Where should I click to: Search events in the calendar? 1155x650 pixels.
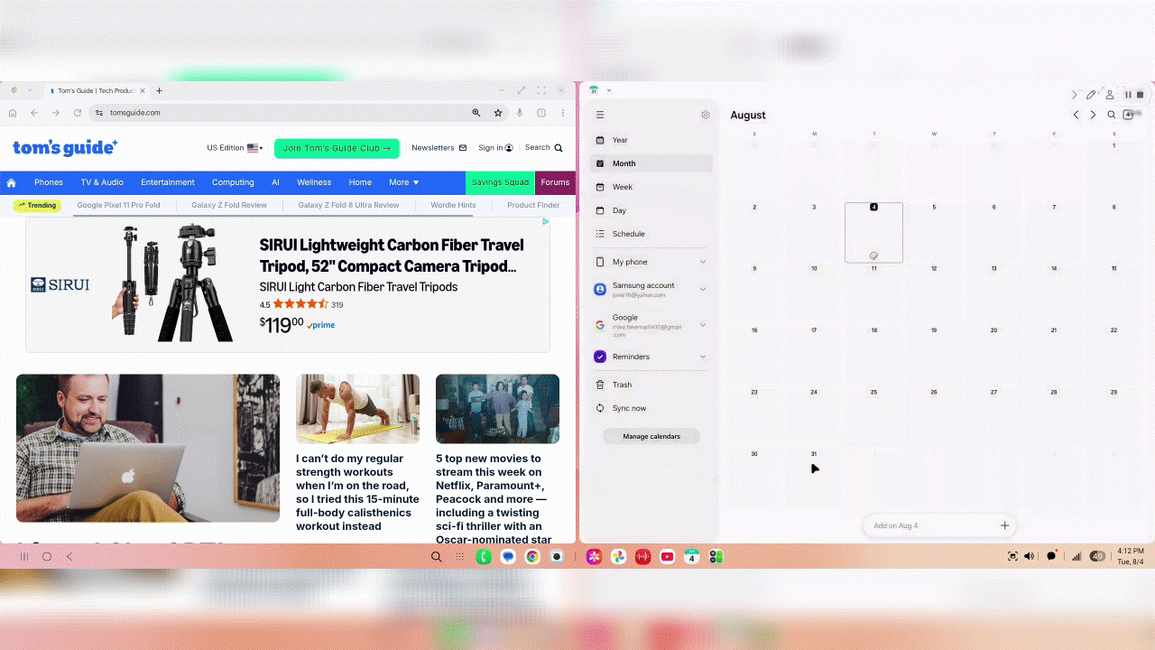(1112, 115)
